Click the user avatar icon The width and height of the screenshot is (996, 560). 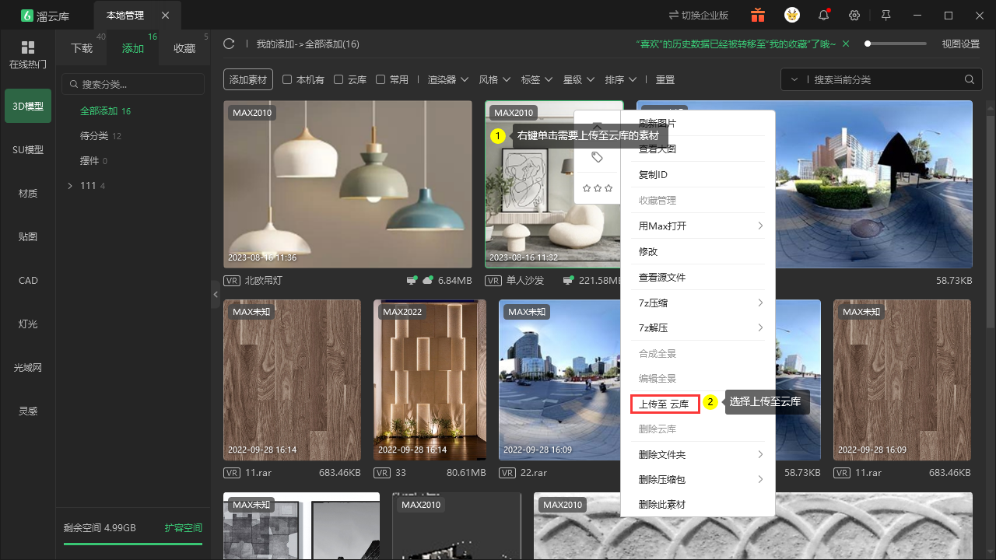791,15
